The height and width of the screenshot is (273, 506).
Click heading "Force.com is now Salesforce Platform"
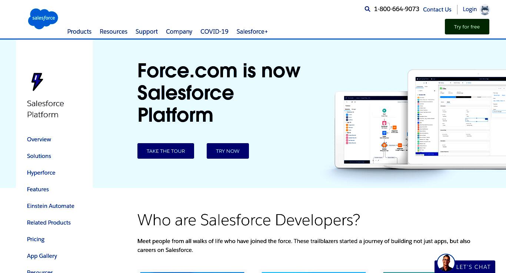point(219,92)
